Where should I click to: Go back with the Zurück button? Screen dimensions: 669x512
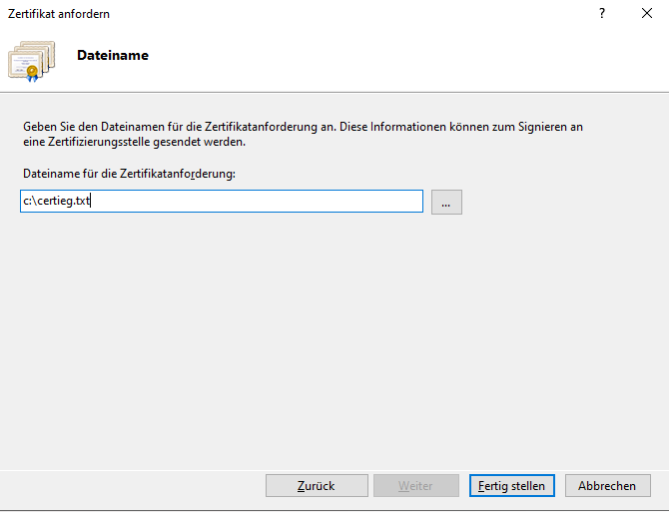[x=316, y=486]
